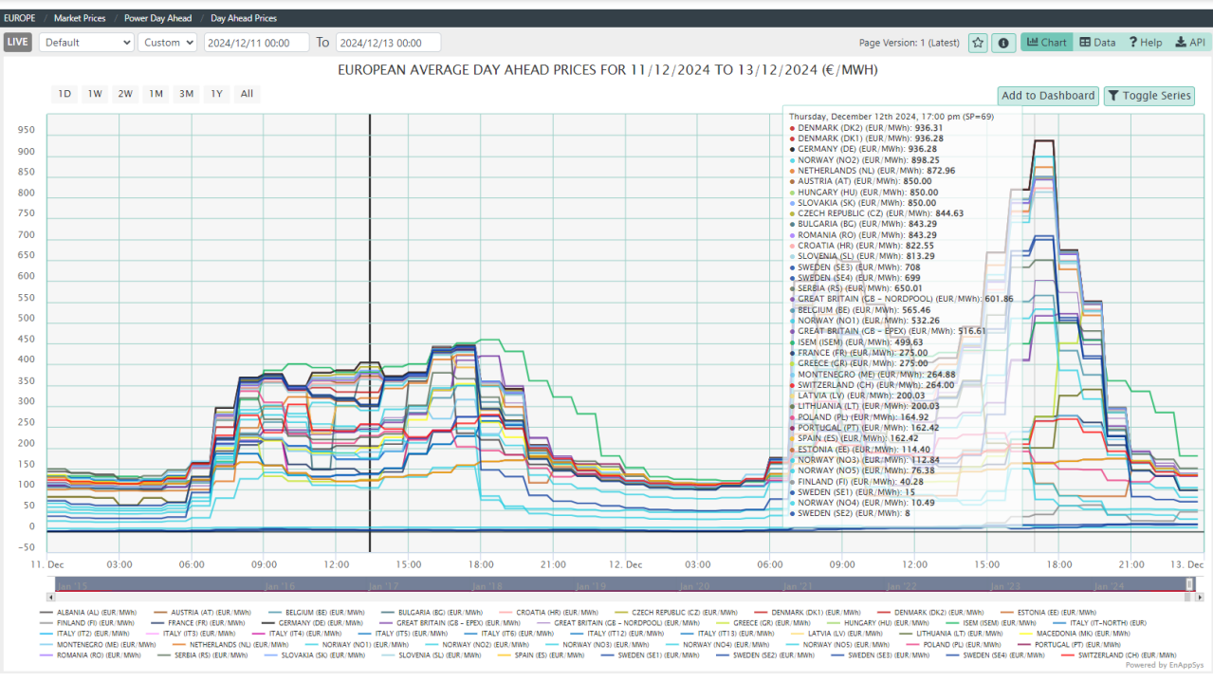Select the 1W zoom range

[95, 94]
